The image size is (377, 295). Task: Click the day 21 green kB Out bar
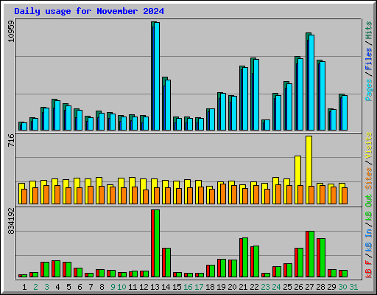coord(245,257)
